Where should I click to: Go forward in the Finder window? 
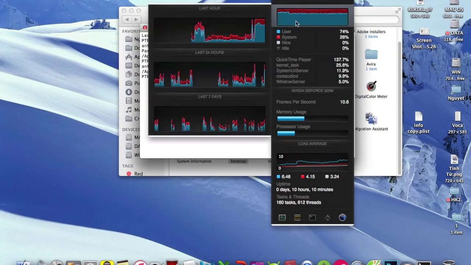tap(136, 20)
